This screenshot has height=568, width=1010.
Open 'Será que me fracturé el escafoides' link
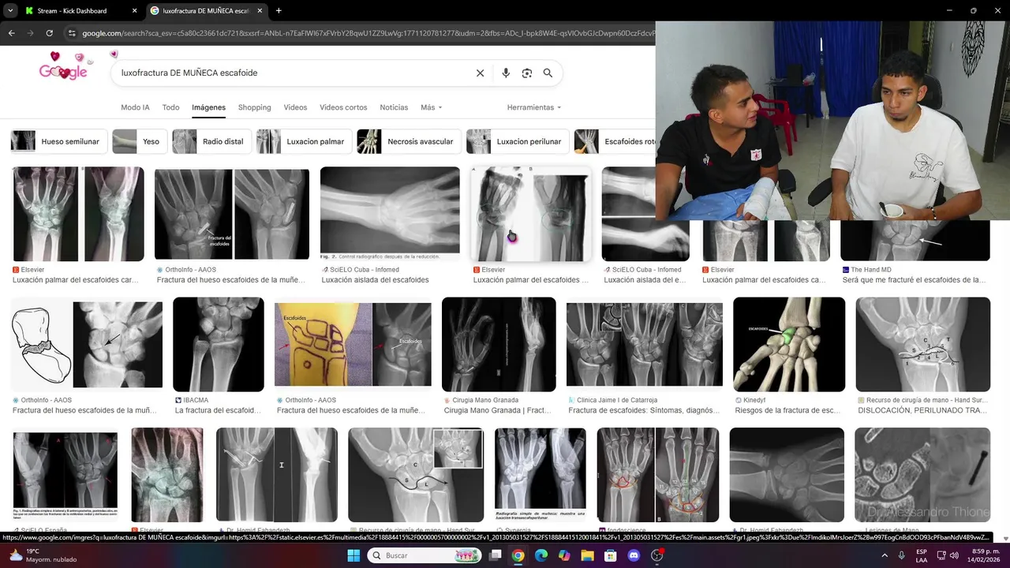click(x=915, y=280)
